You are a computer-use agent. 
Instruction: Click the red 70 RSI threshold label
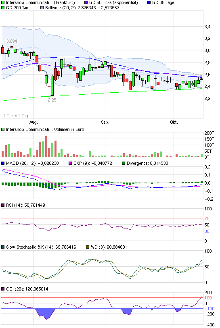[x=207, y=218]
